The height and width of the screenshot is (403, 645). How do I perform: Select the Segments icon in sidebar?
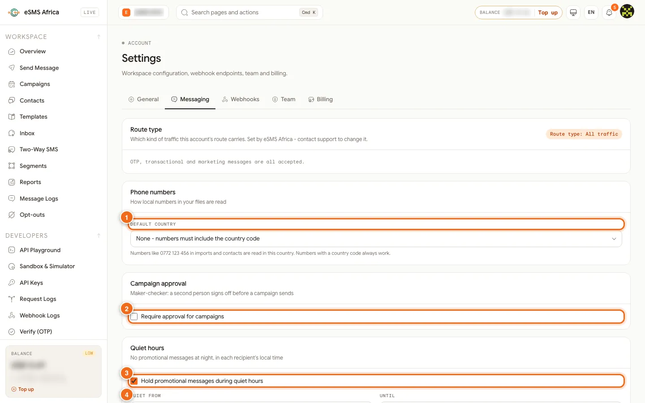point(12,166)
